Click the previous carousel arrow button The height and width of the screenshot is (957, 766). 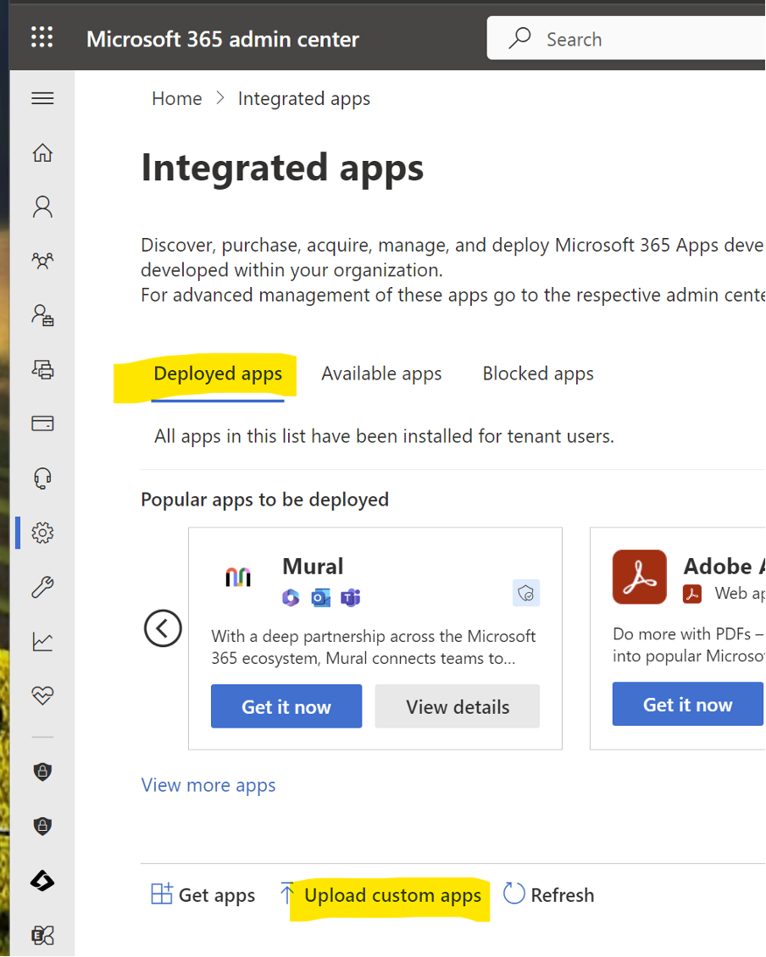click(163, 628)
